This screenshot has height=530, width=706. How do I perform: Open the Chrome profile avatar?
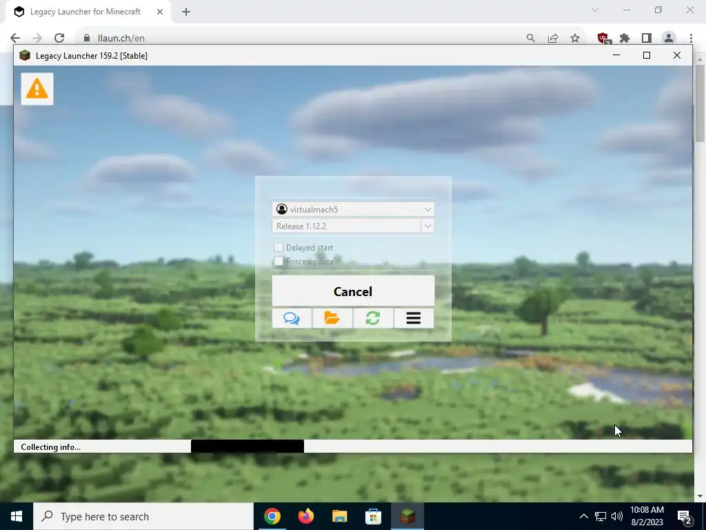669,39
